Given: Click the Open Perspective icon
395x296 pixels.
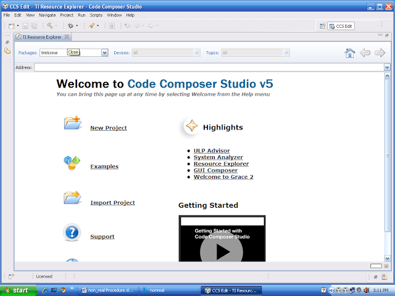Looking at the screenshot, I should [322, 26].
